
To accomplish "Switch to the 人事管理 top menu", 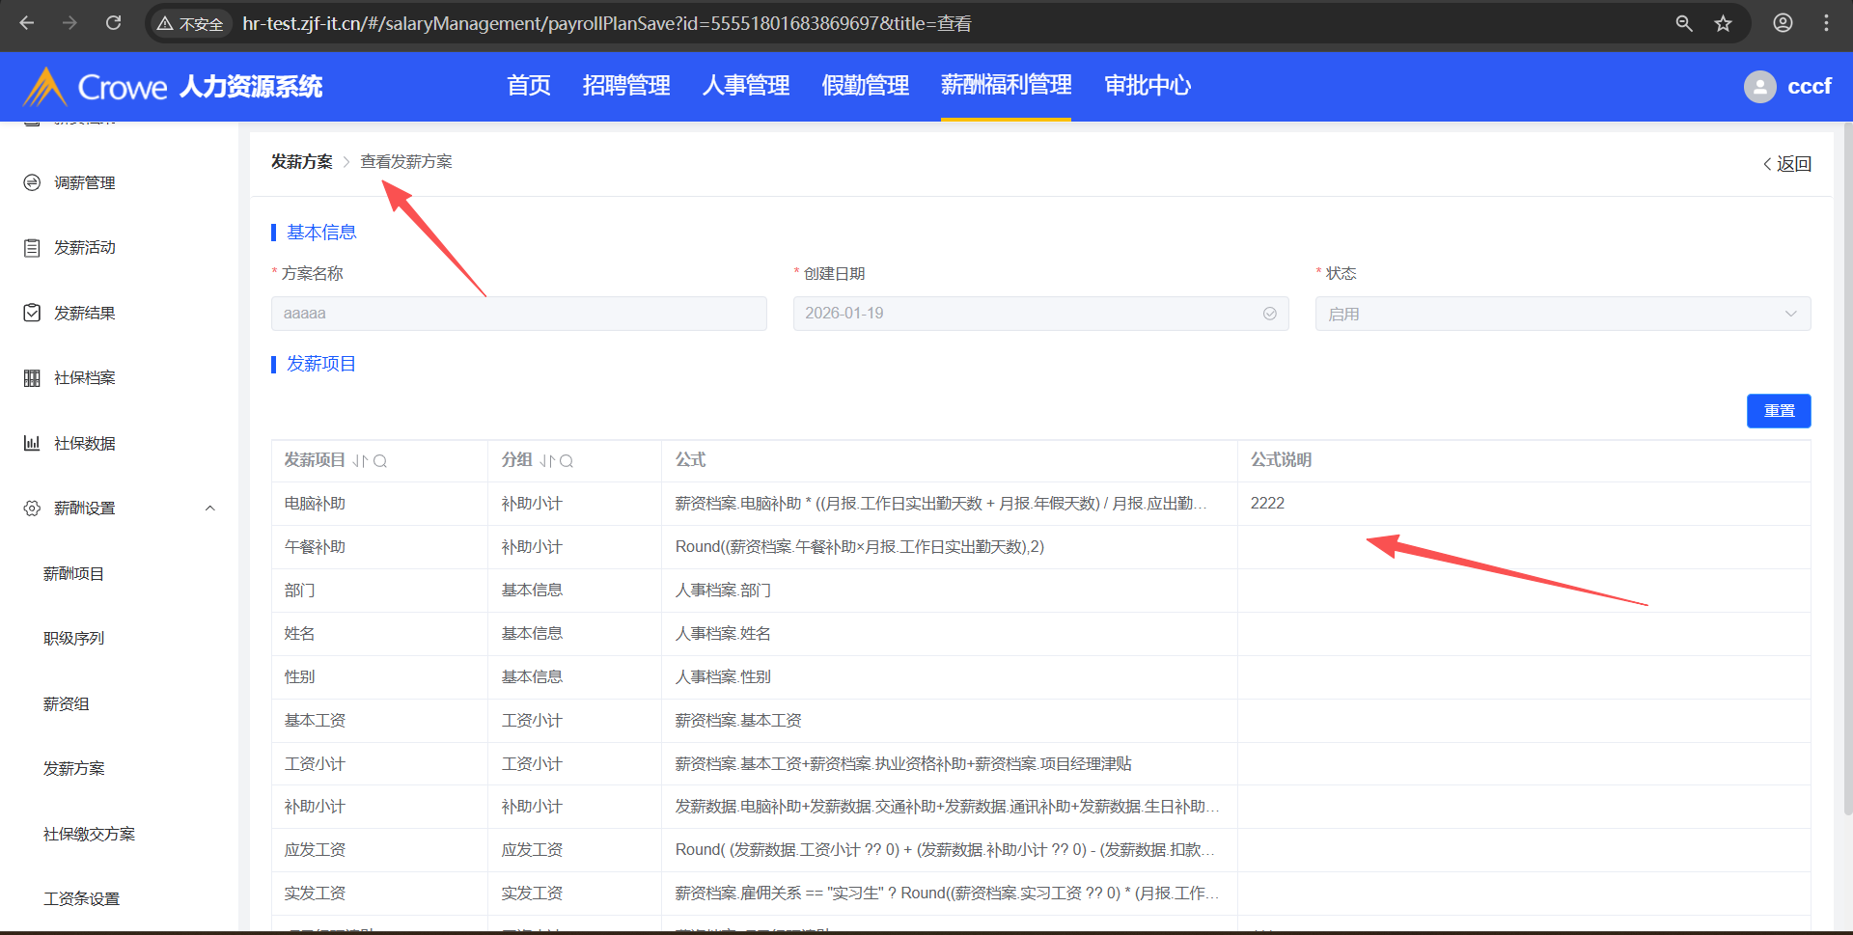I will tap(745, 86).
